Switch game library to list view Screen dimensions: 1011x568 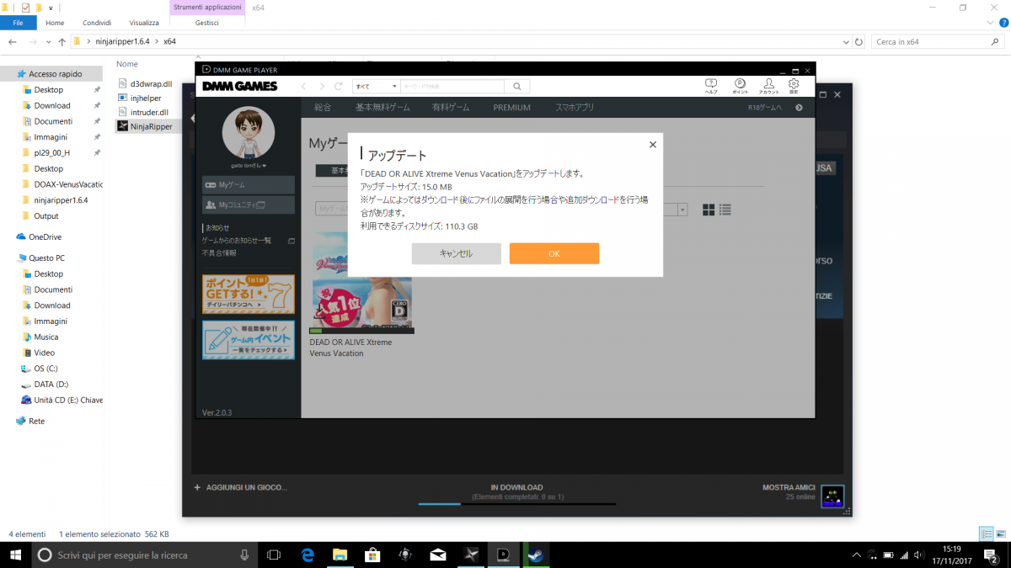click(x=725, y=210)
